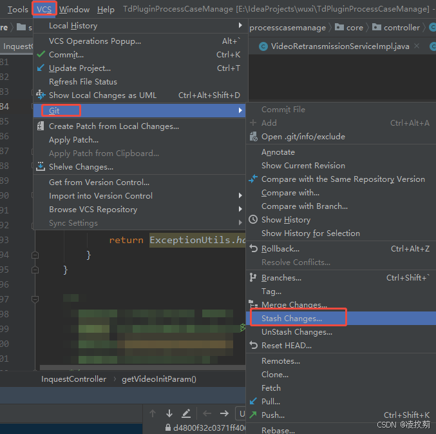Click the Add plus icon
The width and height of the screenshot is (436, 434).
(253, 123)
